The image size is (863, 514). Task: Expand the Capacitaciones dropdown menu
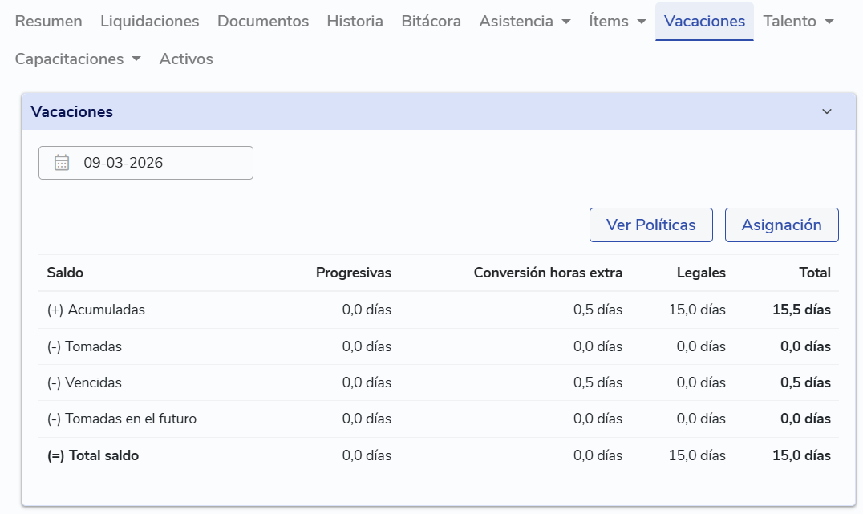click(78, 59)
